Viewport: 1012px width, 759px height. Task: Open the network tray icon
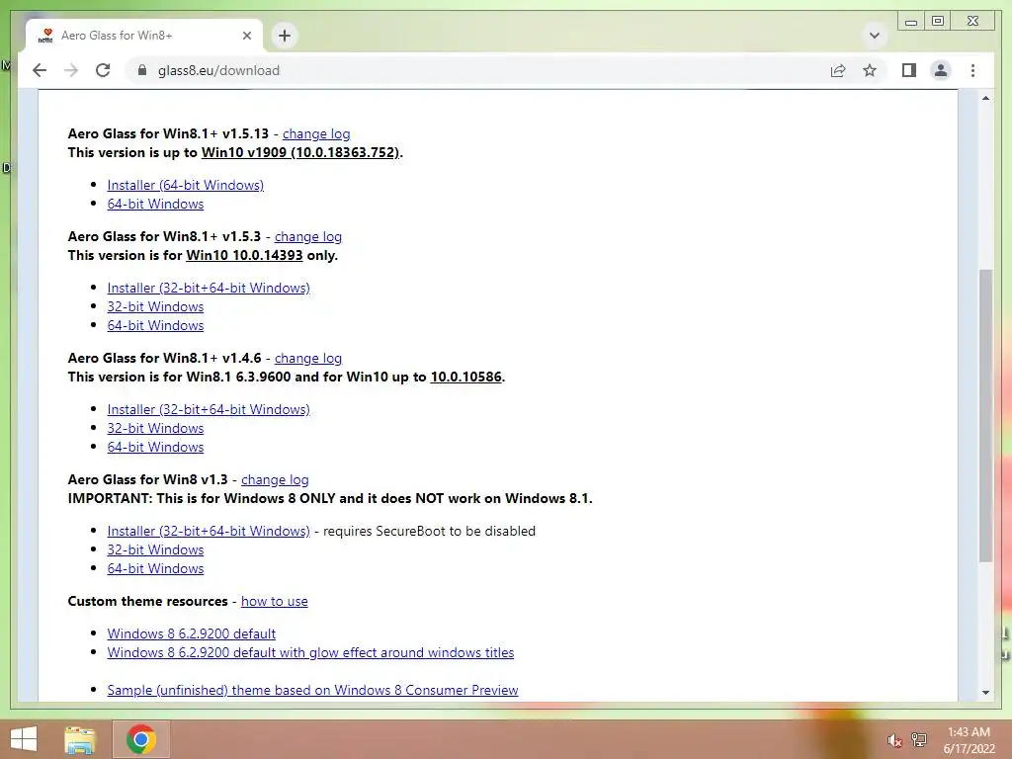tap(919, 739)
